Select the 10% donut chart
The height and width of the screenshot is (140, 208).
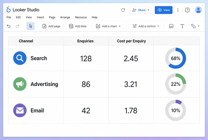pyautogui.click(x=175, y=110)
